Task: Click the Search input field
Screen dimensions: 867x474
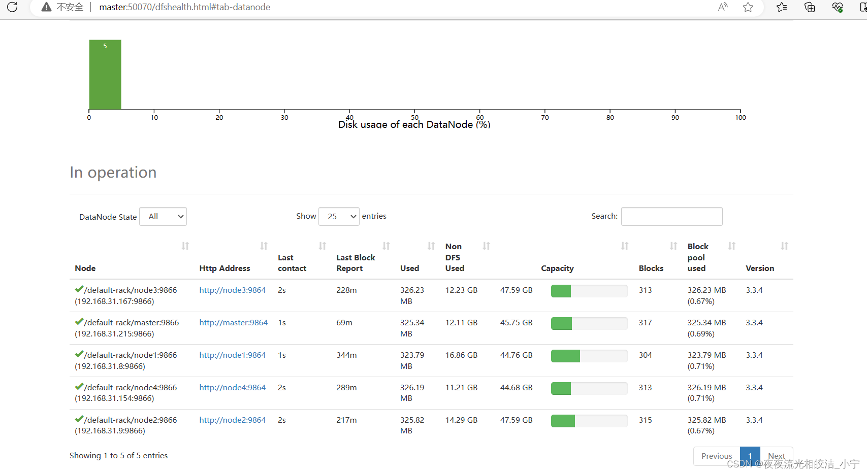Action: 671,216
